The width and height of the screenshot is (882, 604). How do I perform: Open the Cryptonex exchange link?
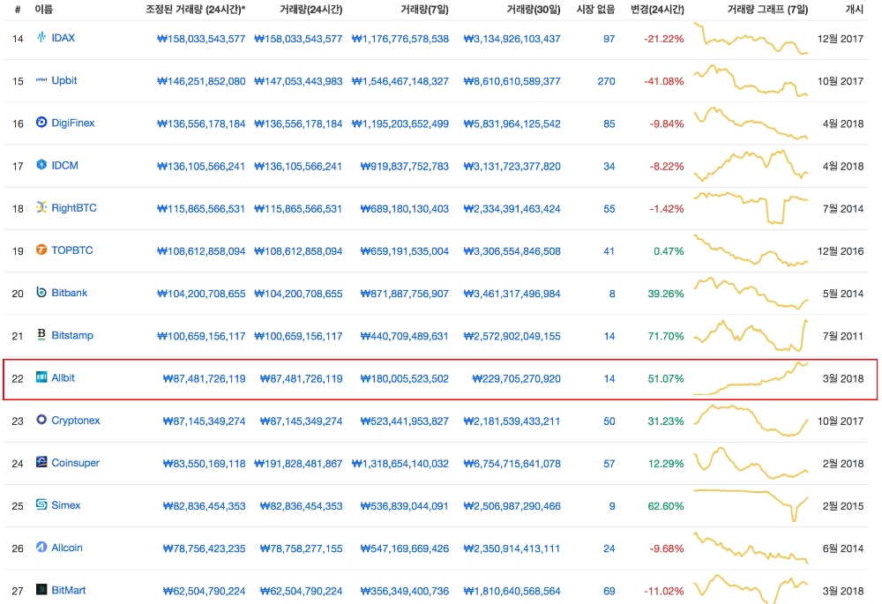75,420
